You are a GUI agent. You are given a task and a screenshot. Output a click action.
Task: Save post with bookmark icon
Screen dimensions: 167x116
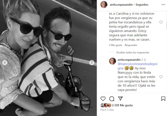coord(163,99)
